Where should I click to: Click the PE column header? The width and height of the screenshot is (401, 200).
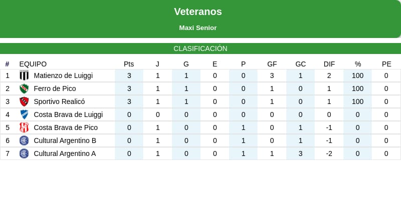pyautogui.click(x=386, y=64)
